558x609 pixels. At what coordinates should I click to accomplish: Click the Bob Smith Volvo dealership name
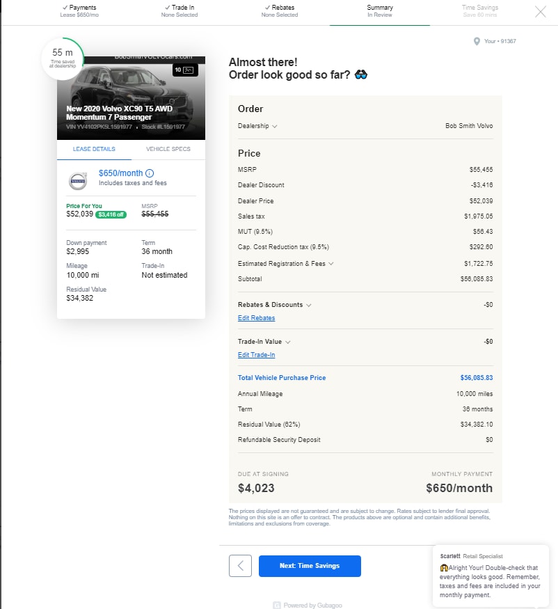tap(469, 126)
